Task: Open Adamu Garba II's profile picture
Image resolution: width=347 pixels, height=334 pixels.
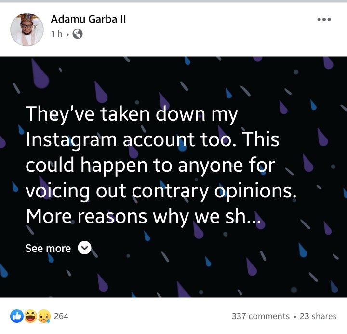Action: click(27, 29)
